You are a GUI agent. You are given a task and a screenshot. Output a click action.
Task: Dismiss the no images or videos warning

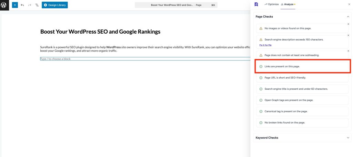[348, 24]
